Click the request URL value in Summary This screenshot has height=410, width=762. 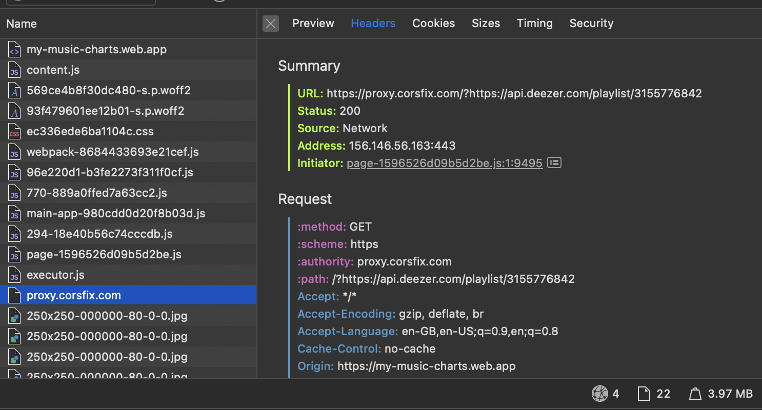[x=514, y=94]
